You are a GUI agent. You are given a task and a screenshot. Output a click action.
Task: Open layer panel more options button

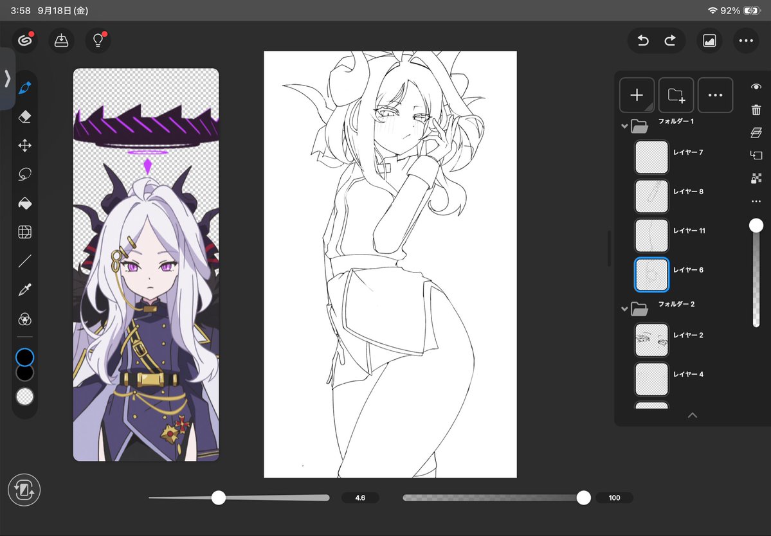(716, 95)
